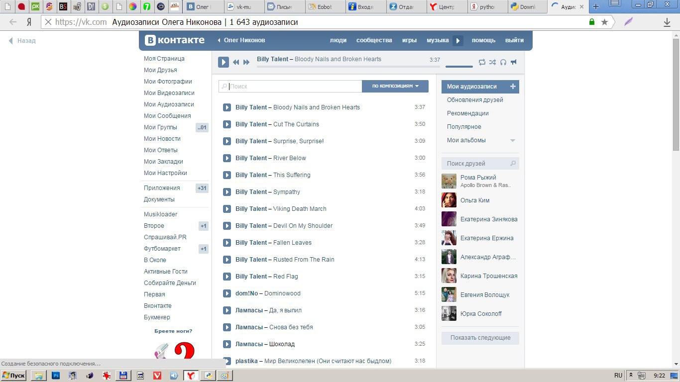Open the Пуск start button
The height and width of the screenshot is (382, 680).
pos(14,376)
